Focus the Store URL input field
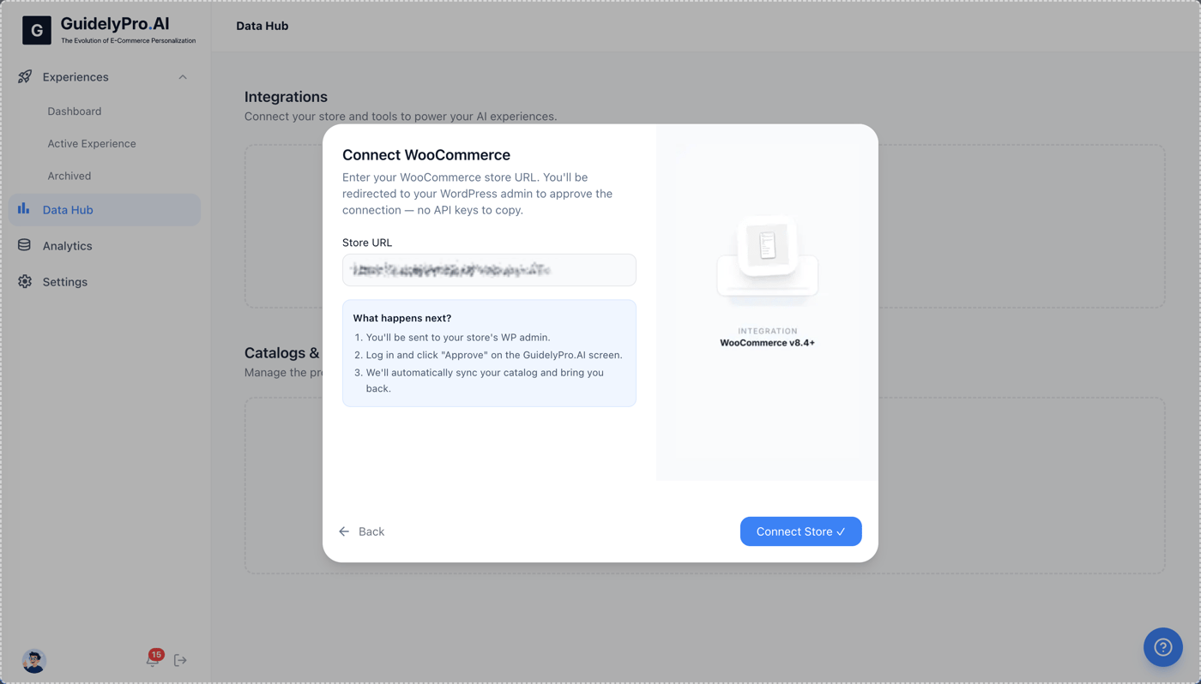Screen dimensions: 1201x684 (489, 270)
